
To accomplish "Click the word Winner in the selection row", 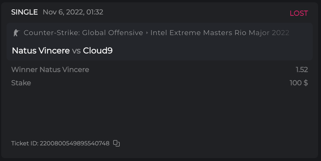I will 25,70.
